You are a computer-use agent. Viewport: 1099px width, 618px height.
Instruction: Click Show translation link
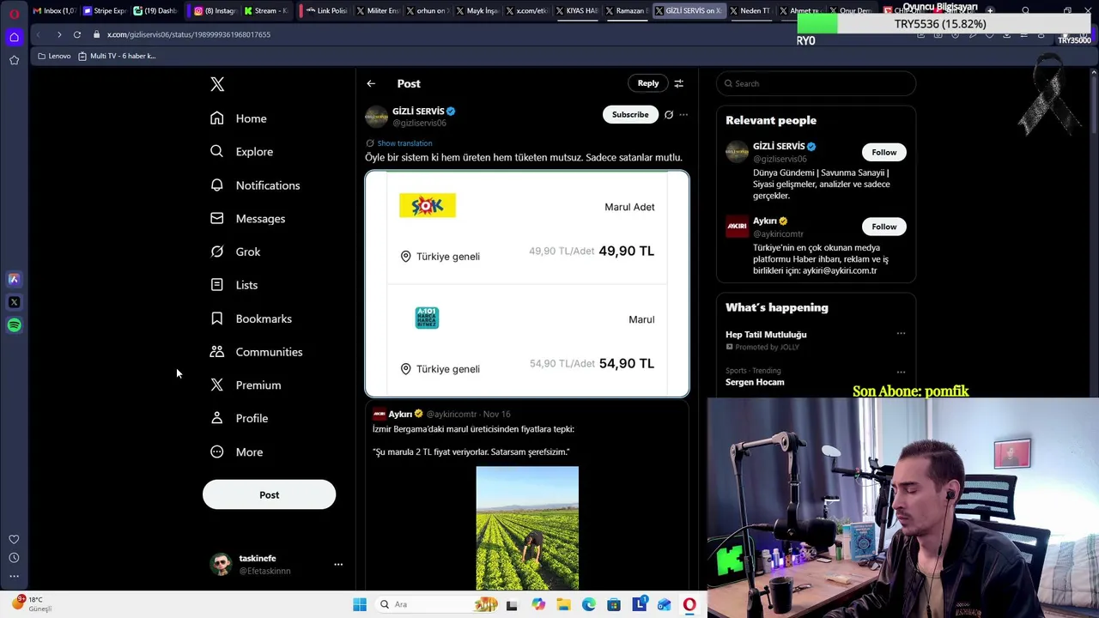click(x=404, y=143)
